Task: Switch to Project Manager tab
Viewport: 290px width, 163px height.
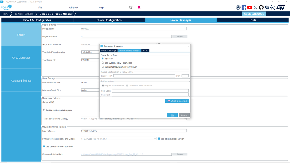Action: point(181,20)
